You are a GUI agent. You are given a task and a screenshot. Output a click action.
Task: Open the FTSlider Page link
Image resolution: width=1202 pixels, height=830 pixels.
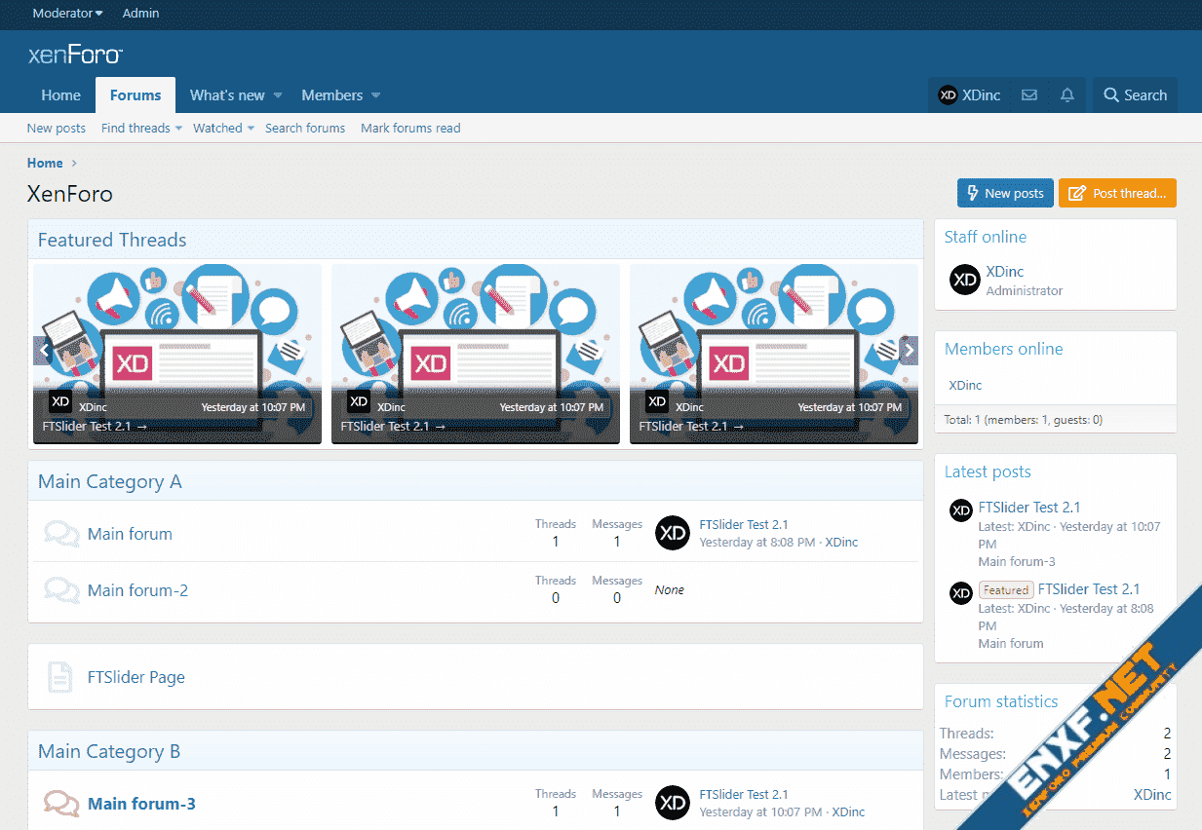tap(136, 677)
